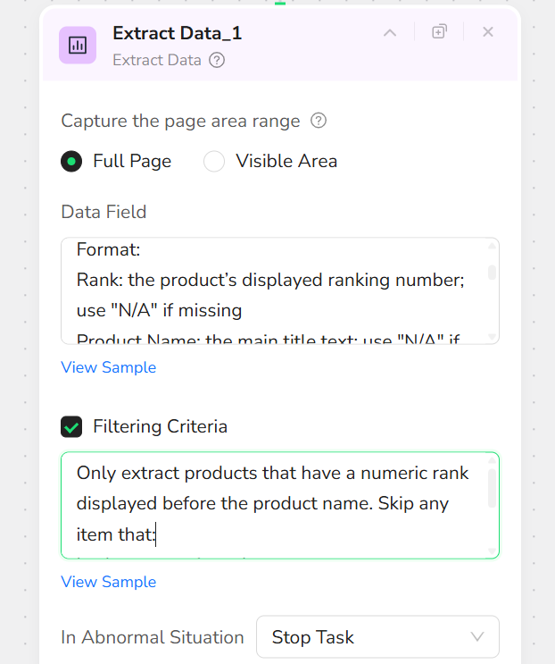555x664 pixels.
Task: Click the Filtering Criteria scrollbar thumb
Action: click(x=492, y=489)
